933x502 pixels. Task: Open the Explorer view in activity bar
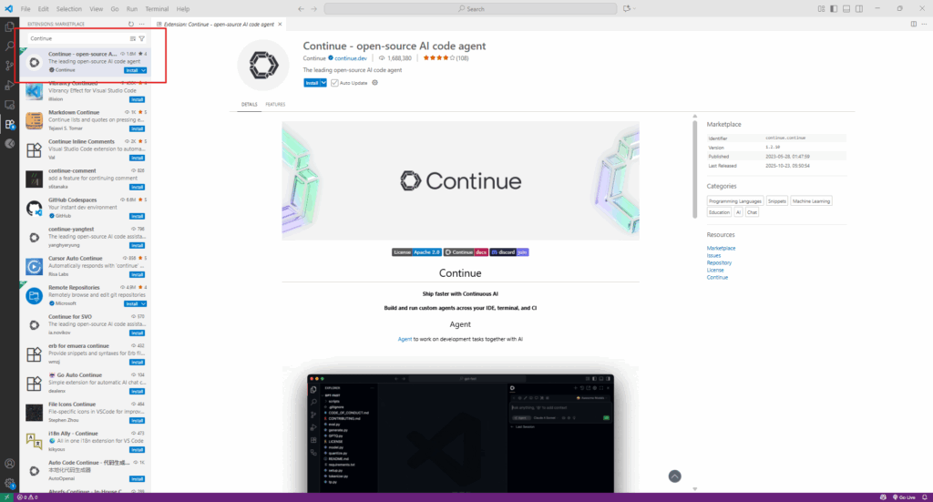point(9,26)
